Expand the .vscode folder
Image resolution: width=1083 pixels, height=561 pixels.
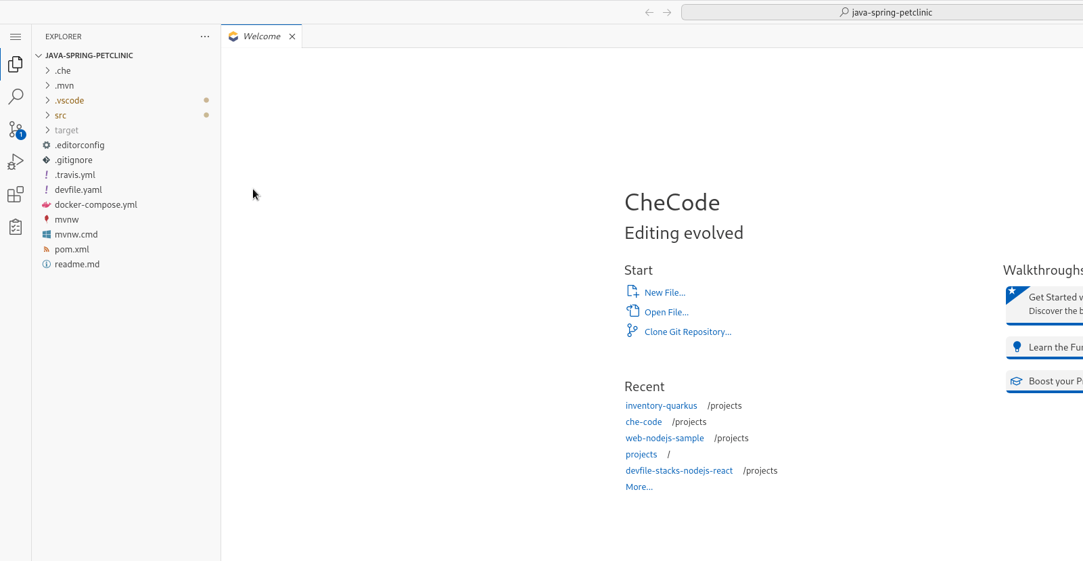pyautogui.click(x=126, y=100)
